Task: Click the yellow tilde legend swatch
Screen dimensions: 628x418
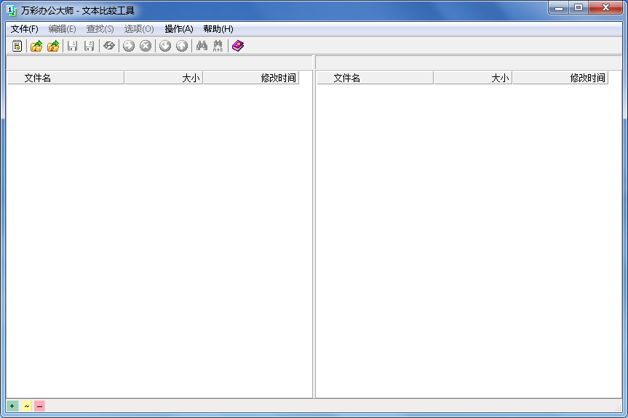Action: point(26,406)
